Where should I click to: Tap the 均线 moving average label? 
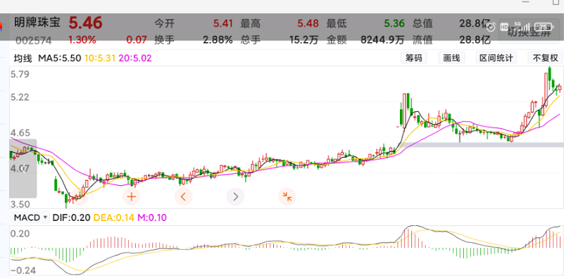[23, 58]
